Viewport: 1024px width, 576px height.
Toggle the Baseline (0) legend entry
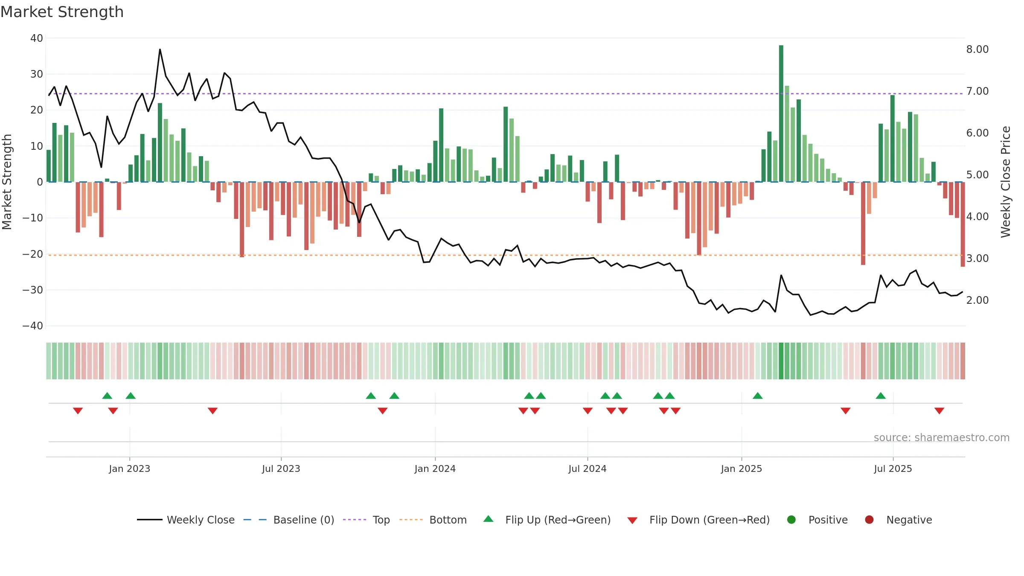click(288, 520)
